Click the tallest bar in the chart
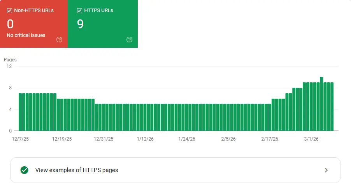This screenshot has height=188, width=351. click(322, 104)
